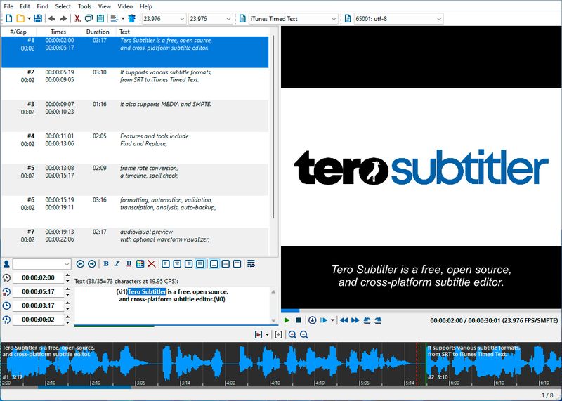This screenshot has height=401, width=562.
Task: Set final time from video position
Action: 6,291
